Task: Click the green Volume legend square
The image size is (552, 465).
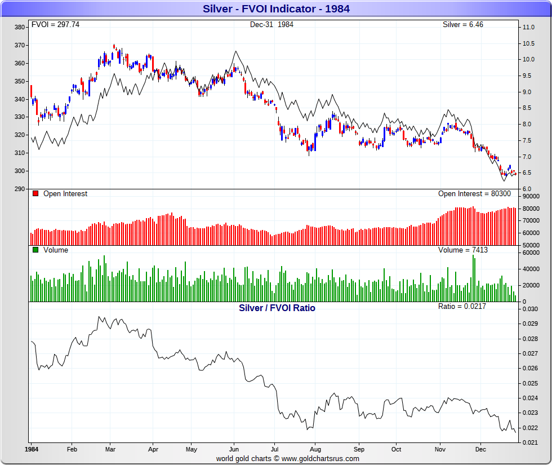Action: pyautogui.click(x=35, y=250)
